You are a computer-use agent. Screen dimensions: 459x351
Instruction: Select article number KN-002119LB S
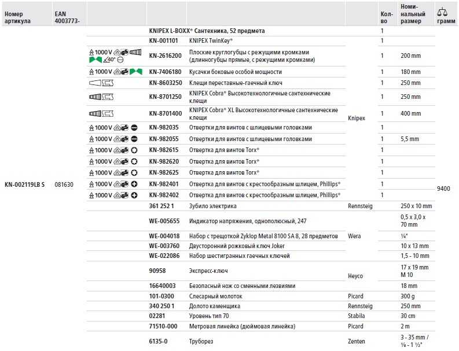(x=24, y=184)
